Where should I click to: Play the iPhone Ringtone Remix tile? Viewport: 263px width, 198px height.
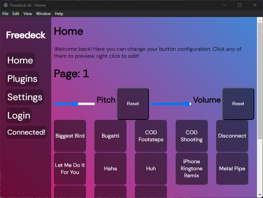[x=191, y=169]
